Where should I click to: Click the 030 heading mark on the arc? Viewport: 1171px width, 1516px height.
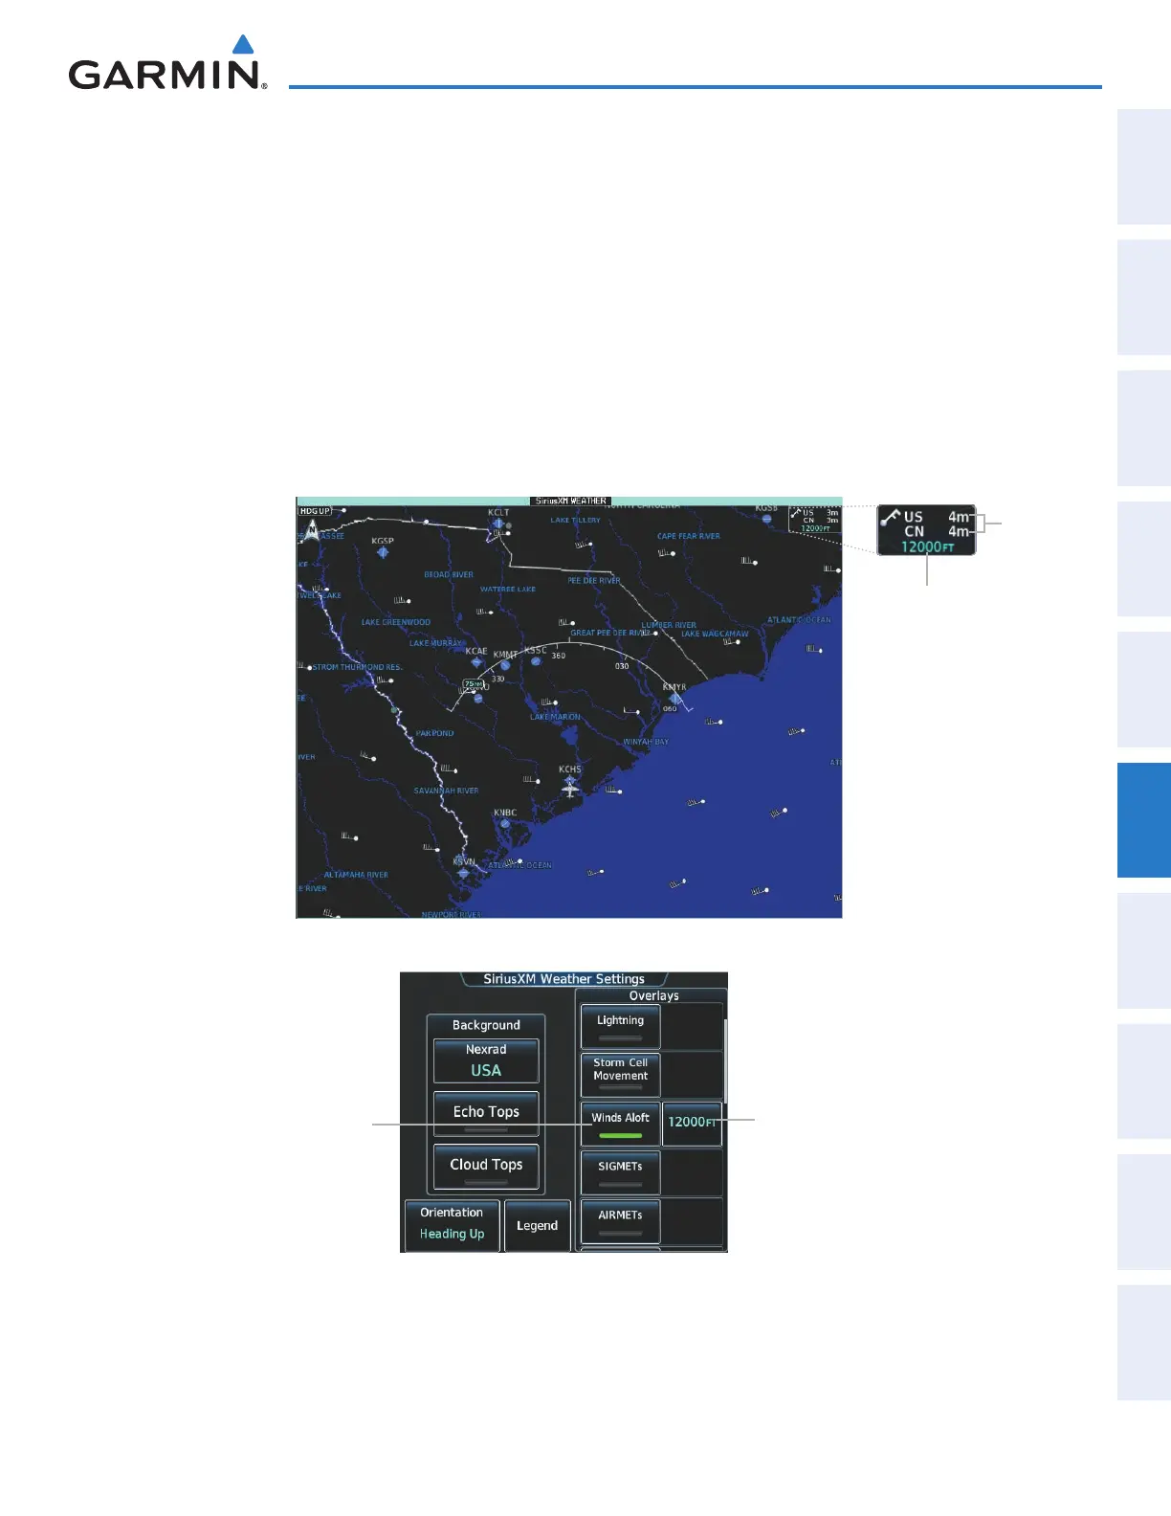622,666
